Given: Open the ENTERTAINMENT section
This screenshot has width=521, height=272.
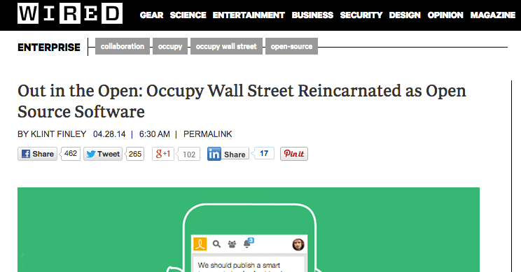Looking at the screenshot, I should pos(249,15).
